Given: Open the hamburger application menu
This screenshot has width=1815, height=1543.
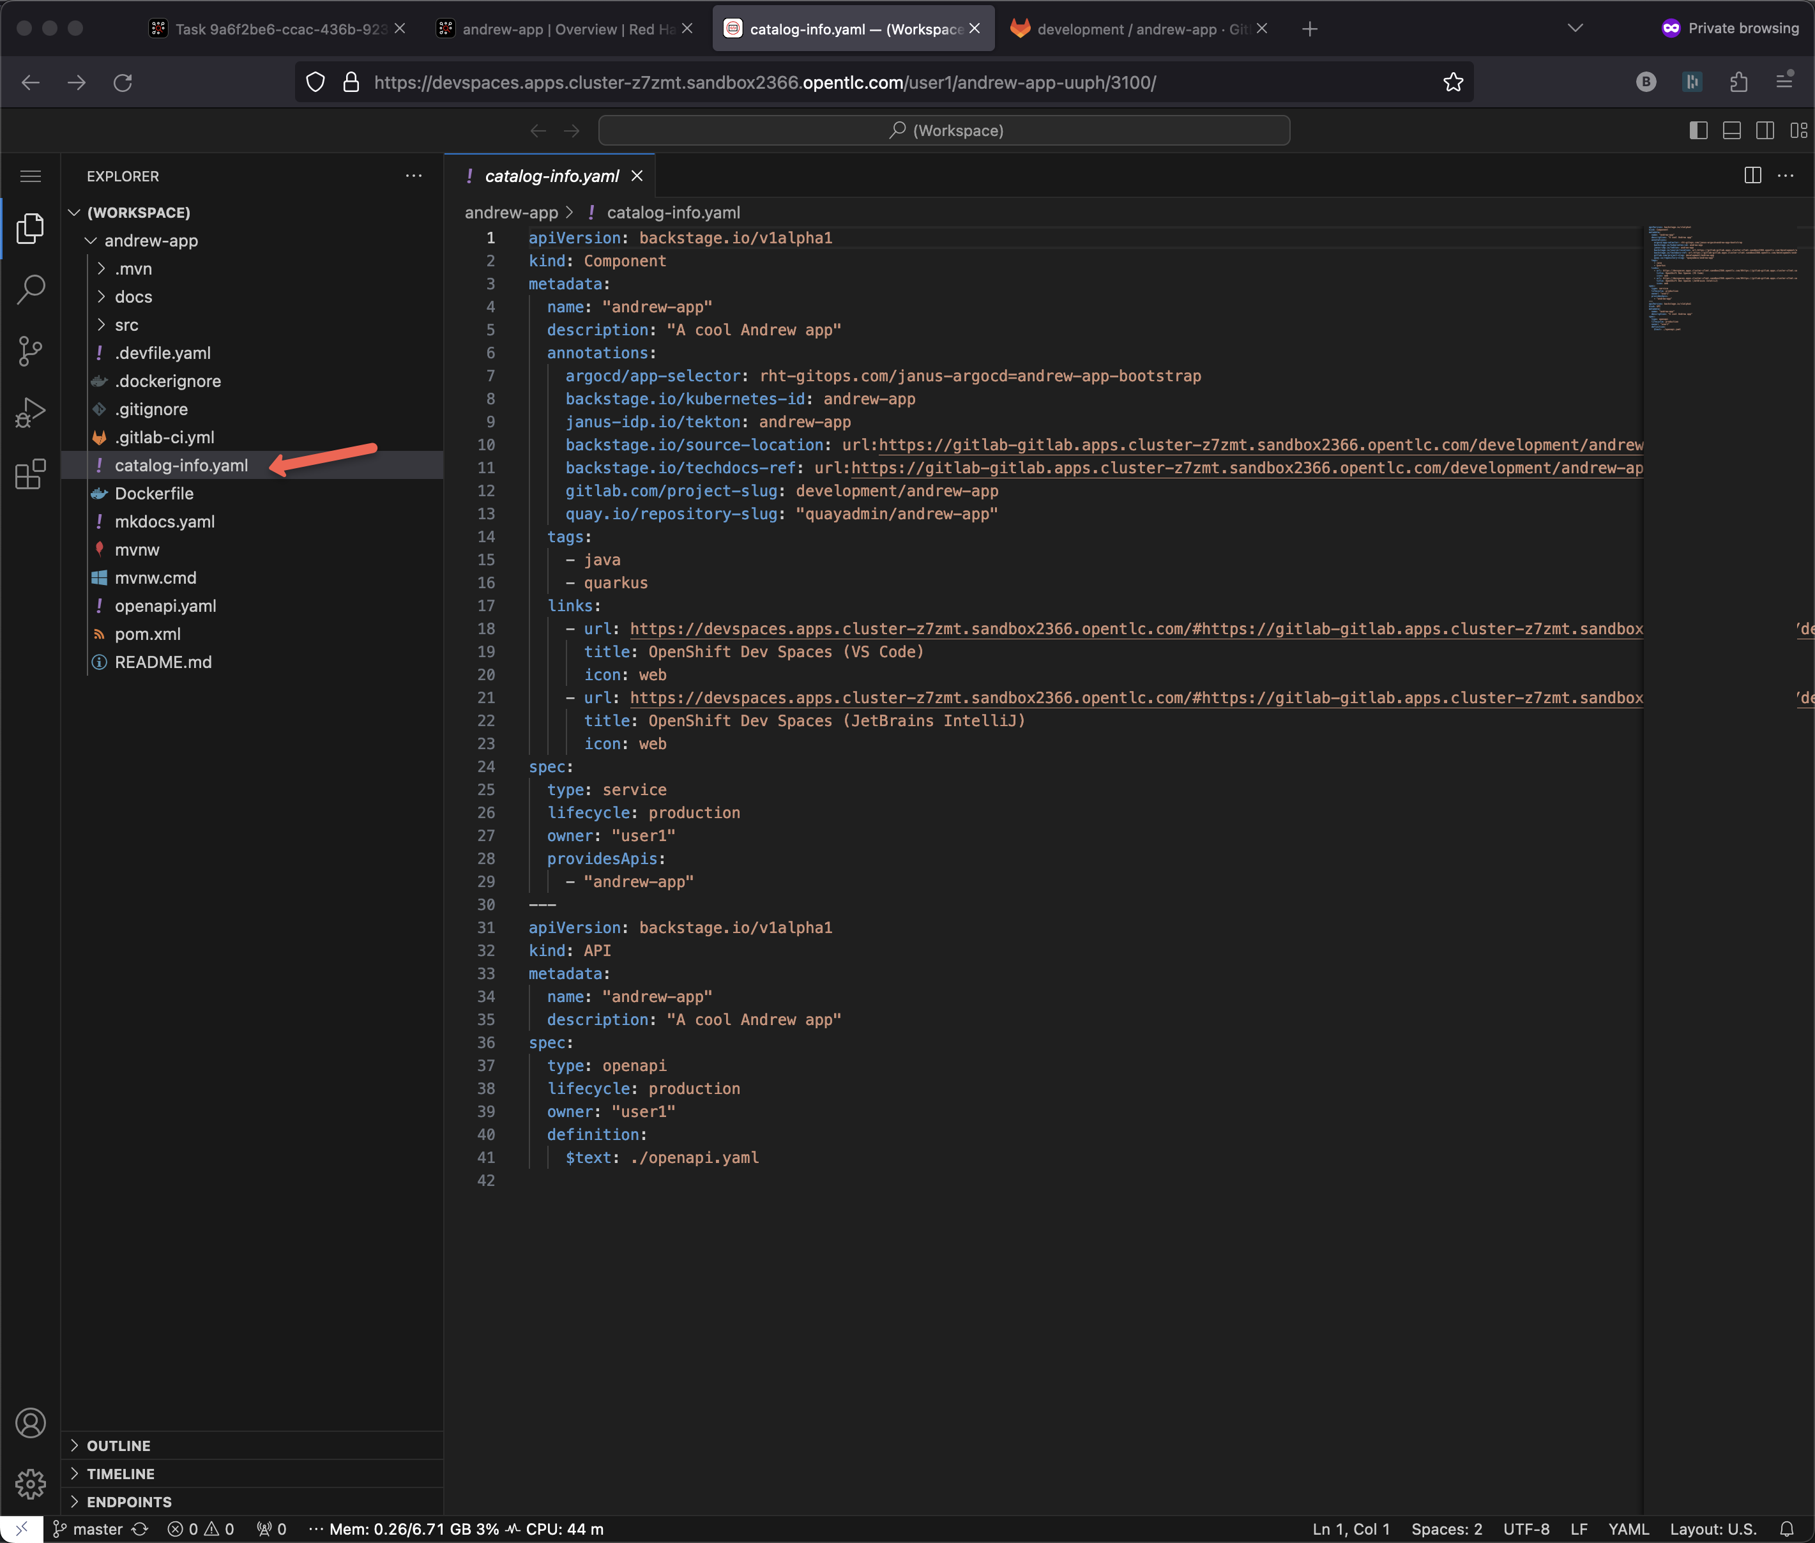Looking at the screenshot, I should click(x=31, y=176).
